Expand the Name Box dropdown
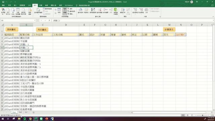215x121 pixels. 35,21
